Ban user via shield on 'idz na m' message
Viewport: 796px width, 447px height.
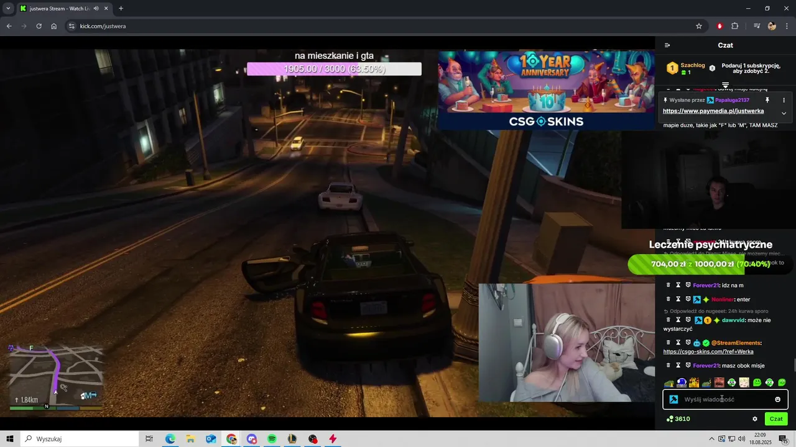[x=688, y=285]
